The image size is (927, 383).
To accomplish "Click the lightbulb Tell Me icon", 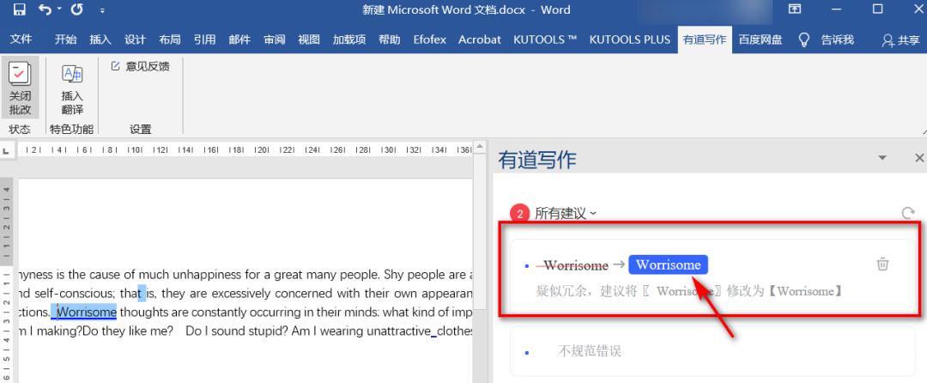I will (x=804, y=40).
